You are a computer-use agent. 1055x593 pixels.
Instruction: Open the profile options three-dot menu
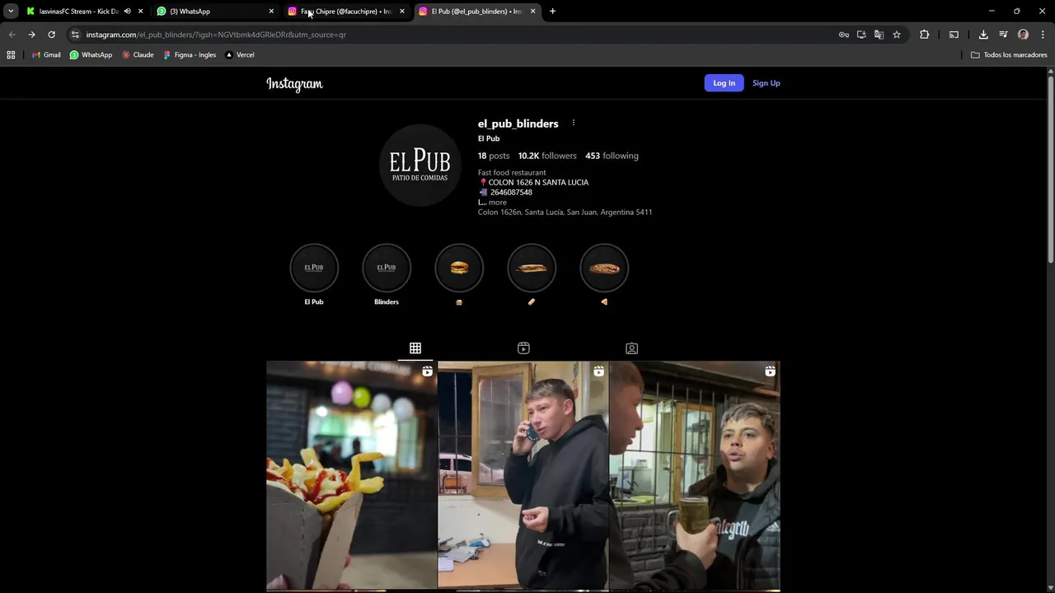click(x=574, y=123)
